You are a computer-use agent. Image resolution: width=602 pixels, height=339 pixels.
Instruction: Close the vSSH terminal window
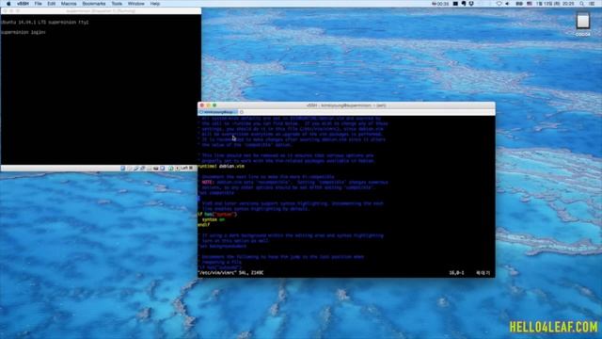202,105
